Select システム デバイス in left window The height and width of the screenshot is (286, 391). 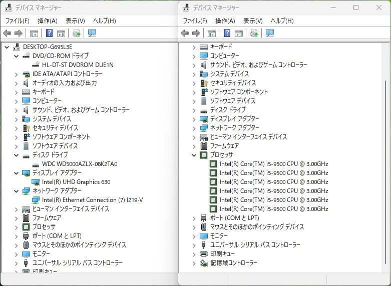tap(52, 119)
